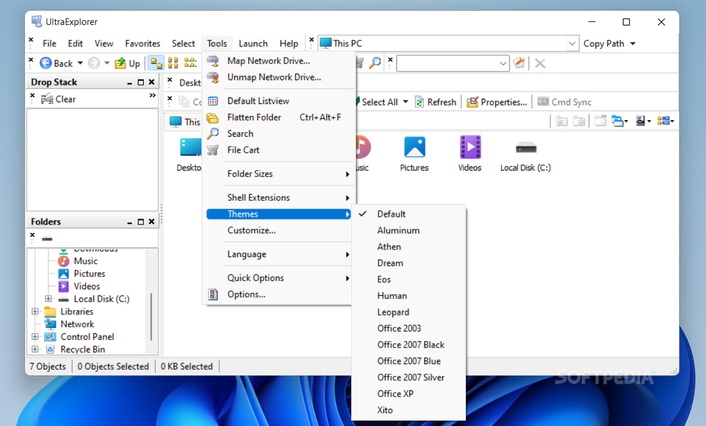Open the address bar dropdown arrow
The image size is (706, 426).
(572, 44)
